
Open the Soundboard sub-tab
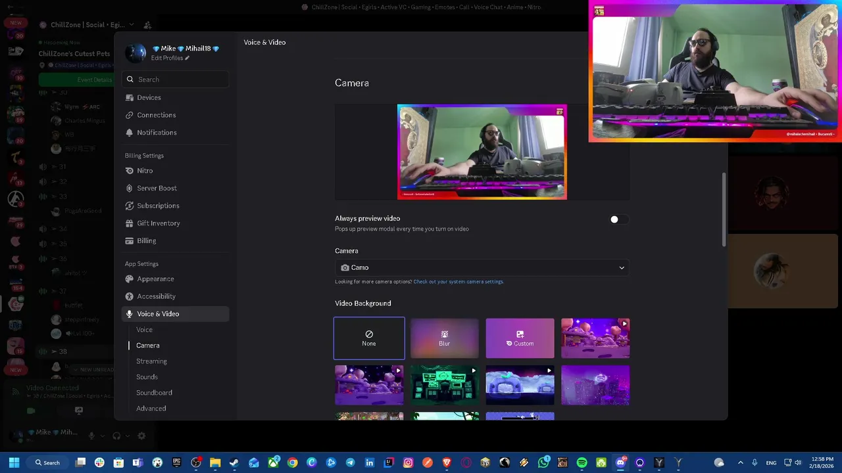(154, 393)
